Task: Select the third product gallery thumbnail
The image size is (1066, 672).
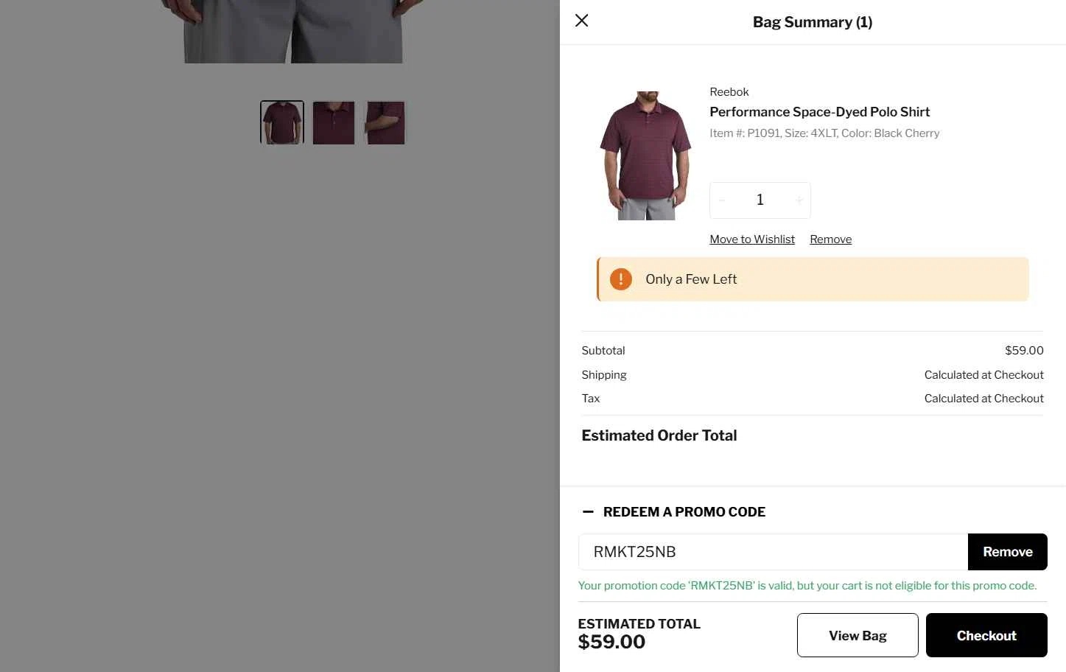Action: 385,122
